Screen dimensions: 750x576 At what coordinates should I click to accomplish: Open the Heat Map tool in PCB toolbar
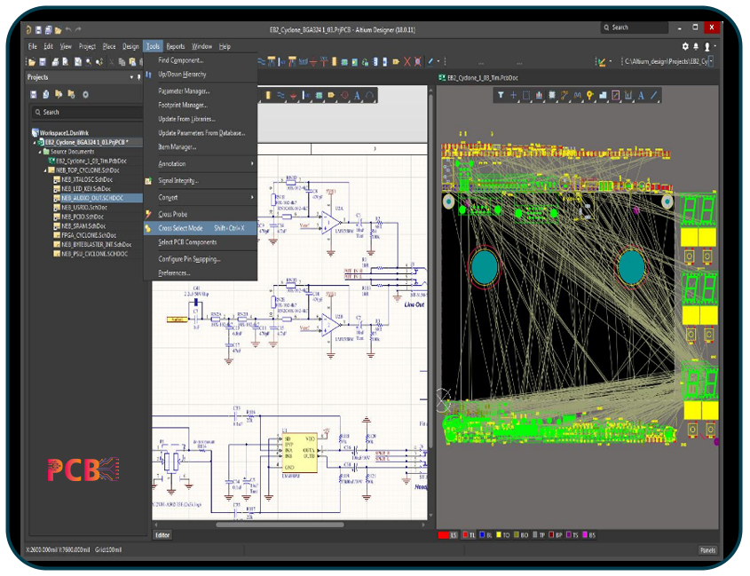click(538, 93)
